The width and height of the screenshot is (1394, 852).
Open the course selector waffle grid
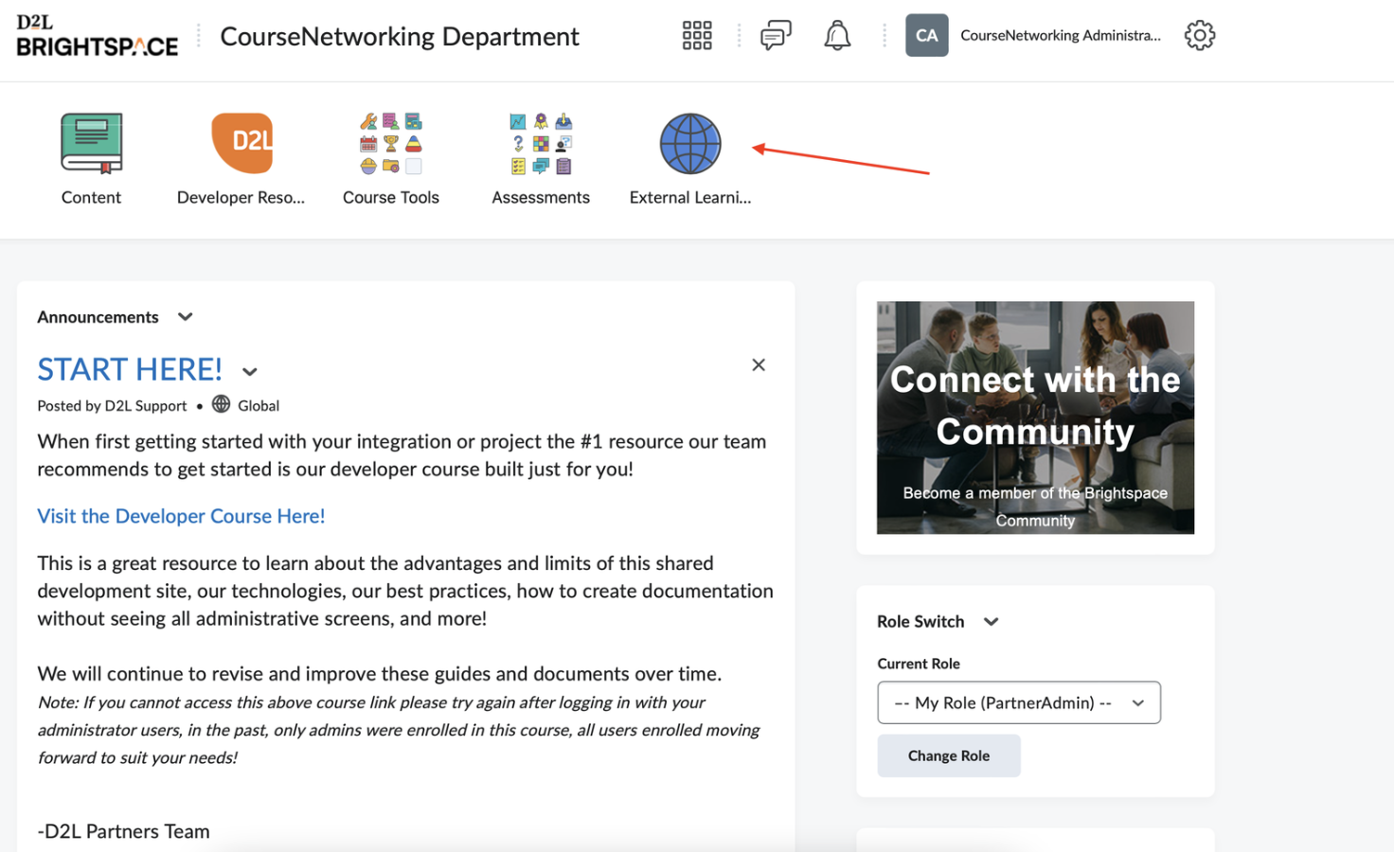click(x=697, y=36)
